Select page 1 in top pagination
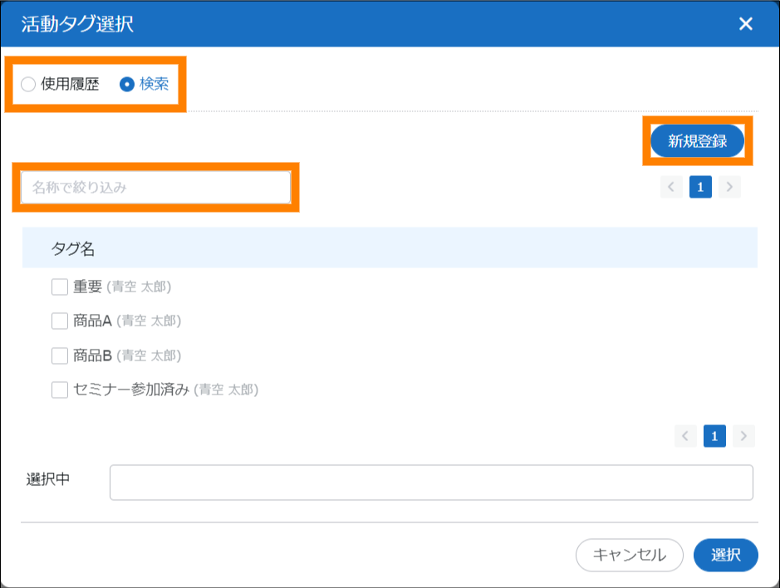Image resolution: width=780 pixels, height=588 pixels. pos(700,188)
